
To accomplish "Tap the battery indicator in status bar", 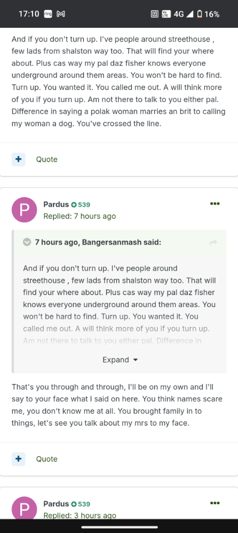I will tap(200, 14).
